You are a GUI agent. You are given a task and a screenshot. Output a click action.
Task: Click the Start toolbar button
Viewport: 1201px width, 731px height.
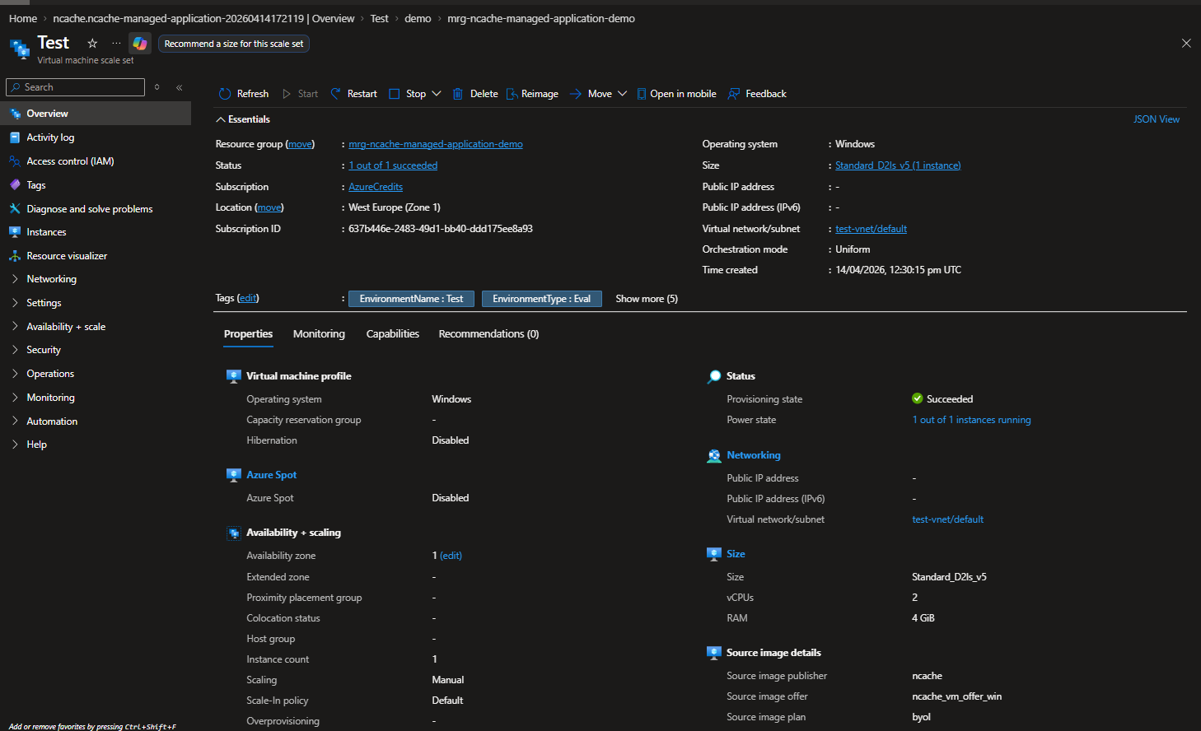[x=300, y=94]
